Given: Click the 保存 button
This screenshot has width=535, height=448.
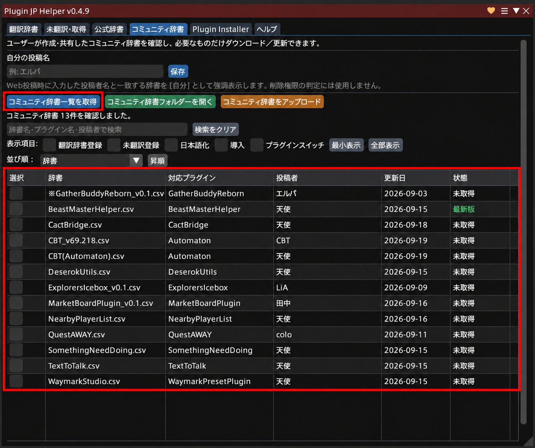Looking at the screenshot, I should pyautogui.click(x=178, y=71).
